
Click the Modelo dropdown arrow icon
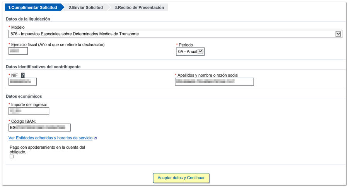[x=338, y=34]
